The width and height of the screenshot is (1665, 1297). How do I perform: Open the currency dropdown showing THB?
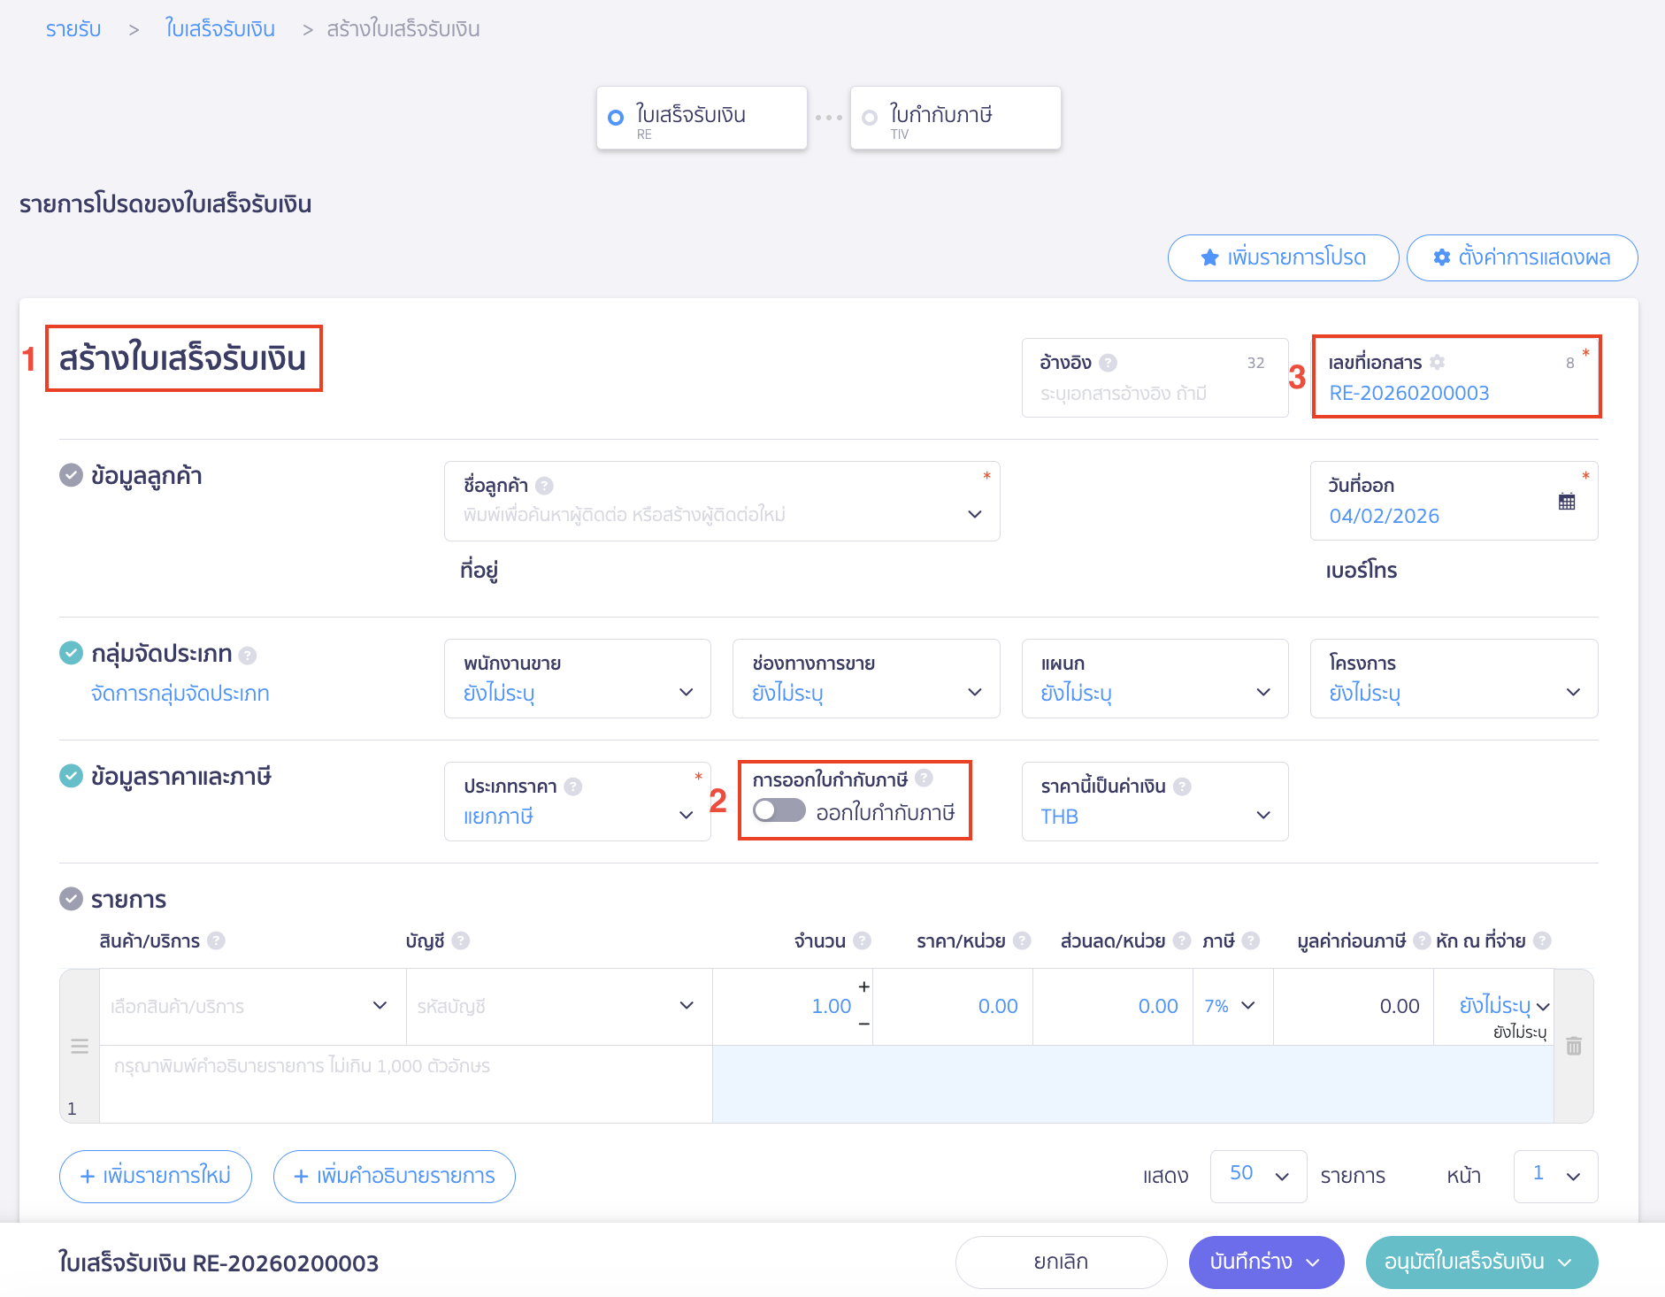click(x=1155, y=802)
